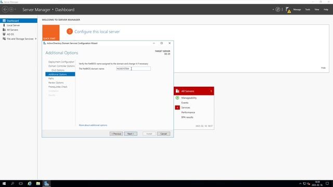Open Services in All Servers tile

(x=186, y=108)
